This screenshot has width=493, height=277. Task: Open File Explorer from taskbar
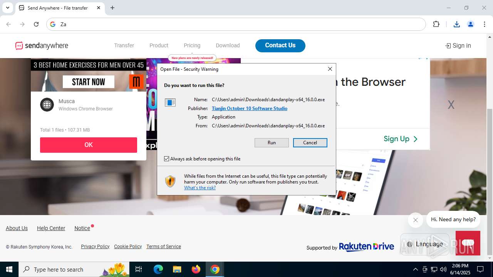pyautogui.click(x=177, y=269)
